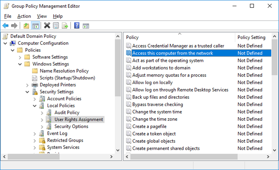The height and width of the screenshot is (170, 279).
Task: Click the Back arrow toolbar icon
Action: tap(5, 26)
